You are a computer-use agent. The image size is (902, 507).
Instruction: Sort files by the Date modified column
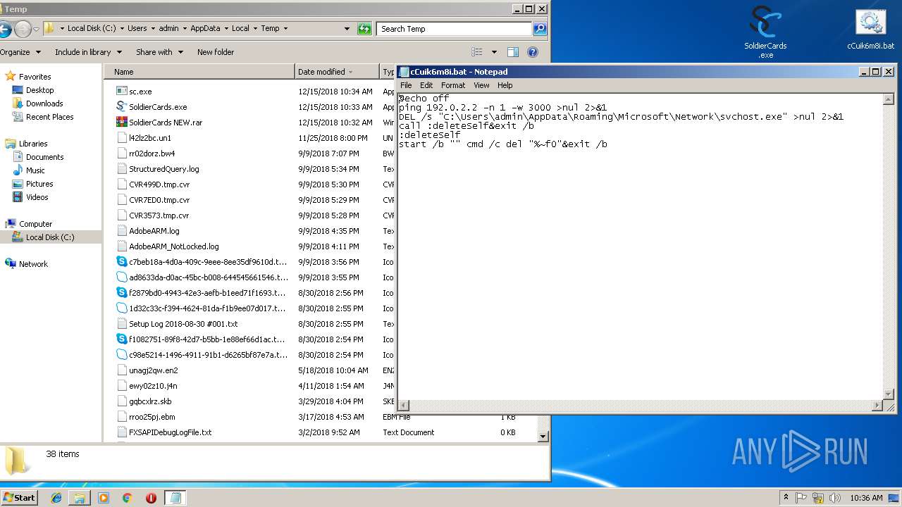[x=337, y=72]
